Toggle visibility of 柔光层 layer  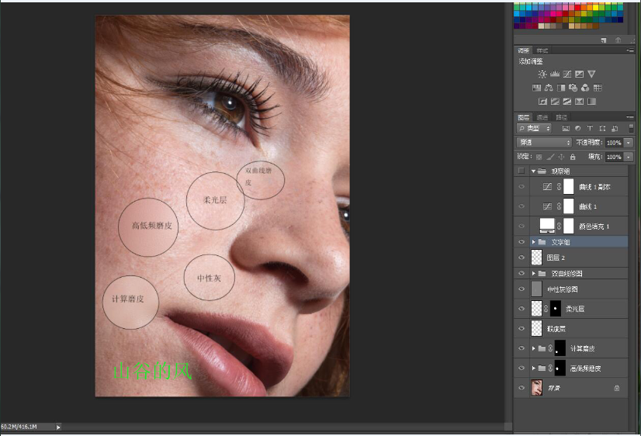(x=521, y=308)
